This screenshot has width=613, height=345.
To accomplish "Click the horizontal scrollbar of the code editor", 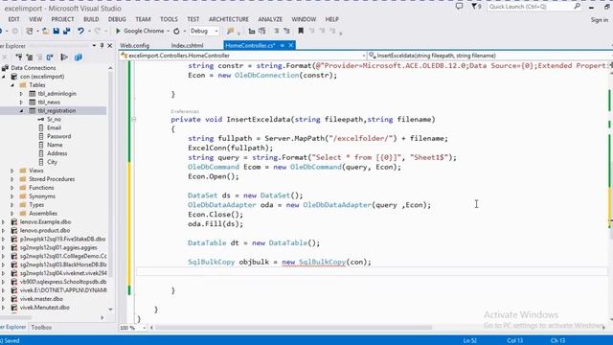I will pyautogui.click(x=293, y=328).
